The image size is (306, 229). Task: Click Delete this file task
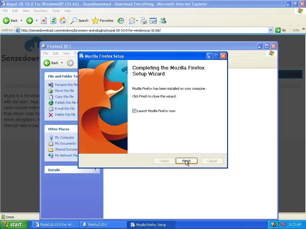62,114
